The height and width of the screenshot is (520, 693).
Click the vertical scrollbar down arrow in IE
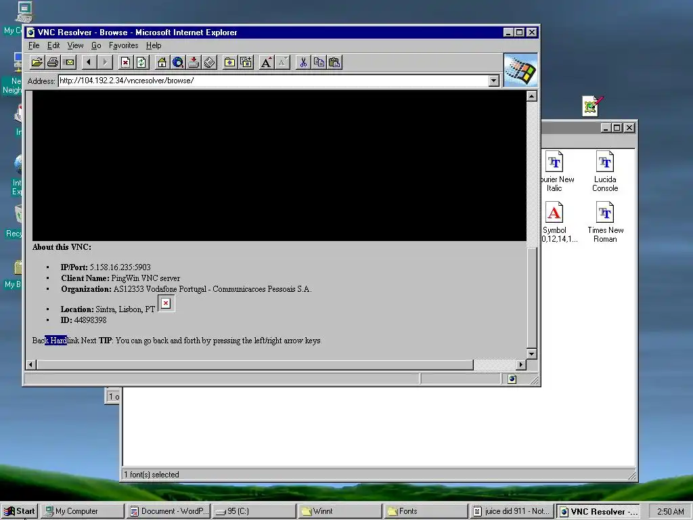click(532, 353)
